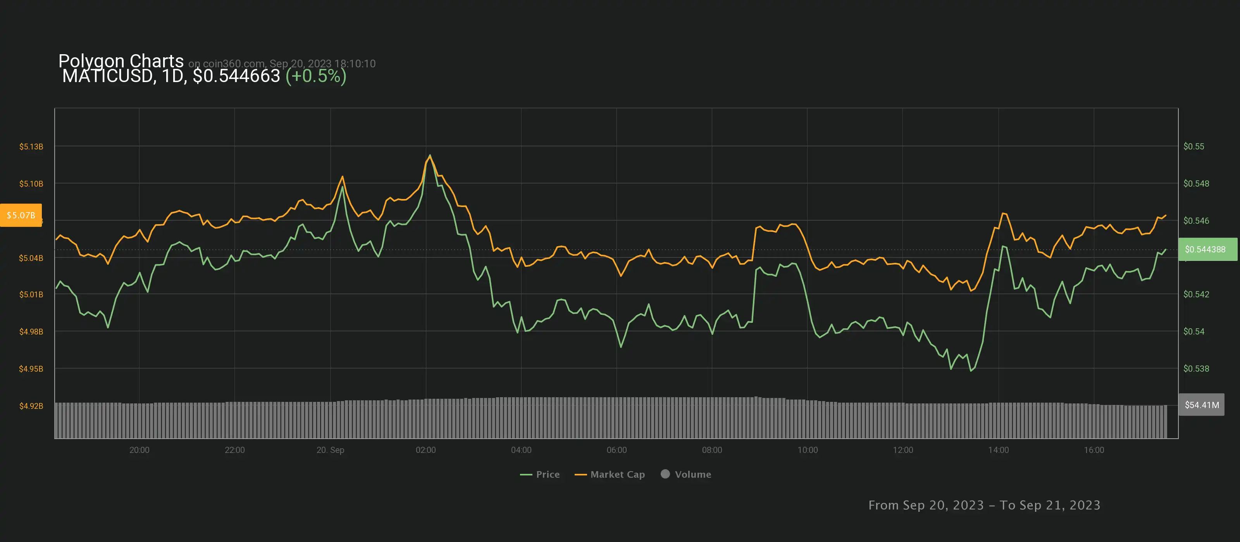Click the date range footer text
This screenshot has width=1240, height=542.
tap(984, 505)
